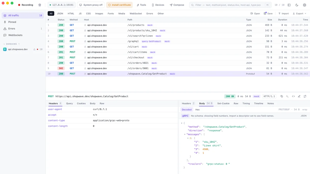
Task: Copy as cURL terminal icon
Action: tap(288, 96)
